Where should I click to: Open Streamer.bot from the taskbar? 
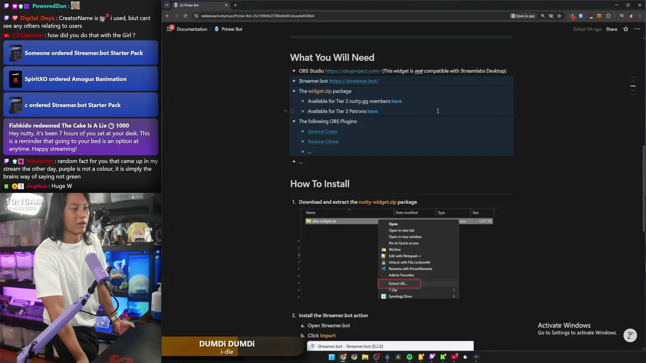point(387,357)
